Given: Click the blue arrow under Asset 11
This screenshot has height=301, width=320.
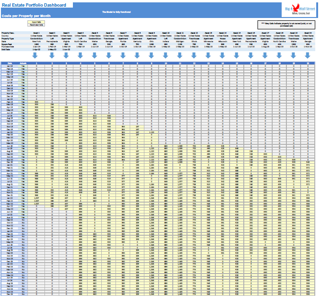Looking at the screenshot, I should [180, 55].
